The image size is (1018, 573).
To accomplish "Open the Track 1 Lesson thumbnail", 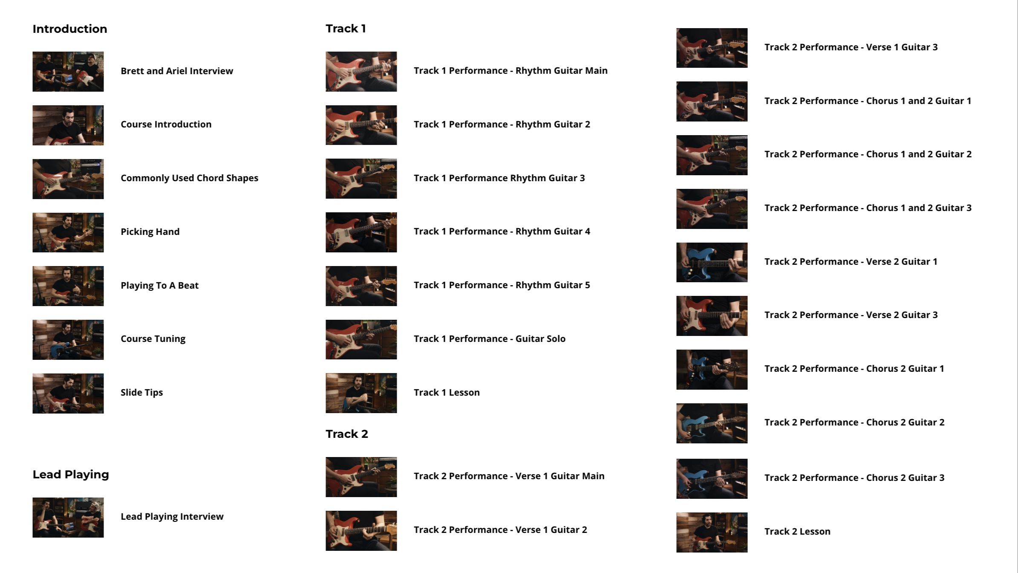I will 361,393.
